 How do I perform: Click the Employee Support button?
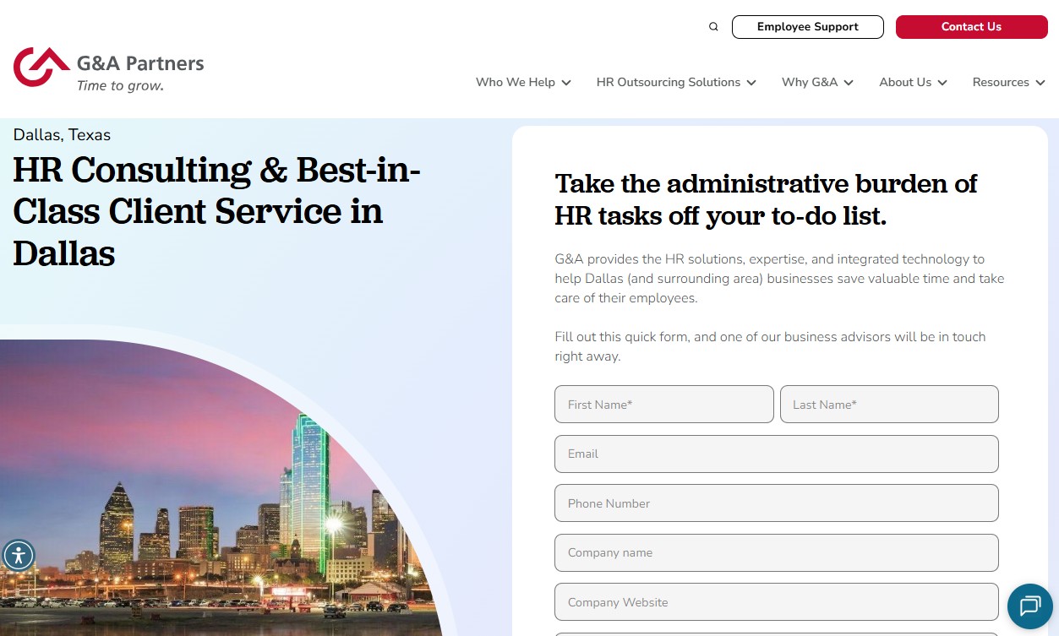coord(808,27)
